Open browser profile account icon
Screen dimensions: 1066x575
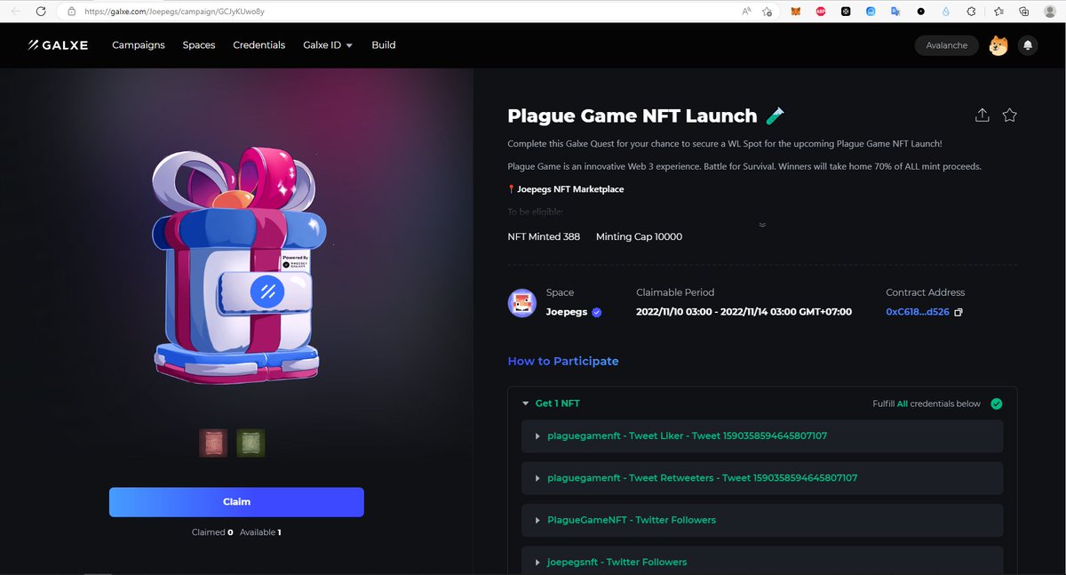click(1050, 12)
